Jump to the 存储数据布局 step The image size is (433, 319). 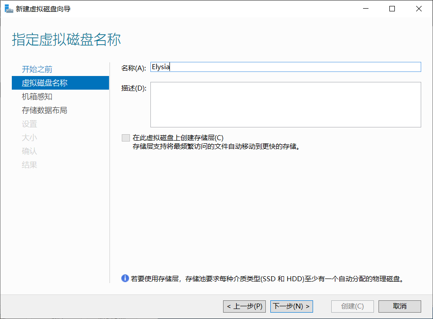[45, 110]
